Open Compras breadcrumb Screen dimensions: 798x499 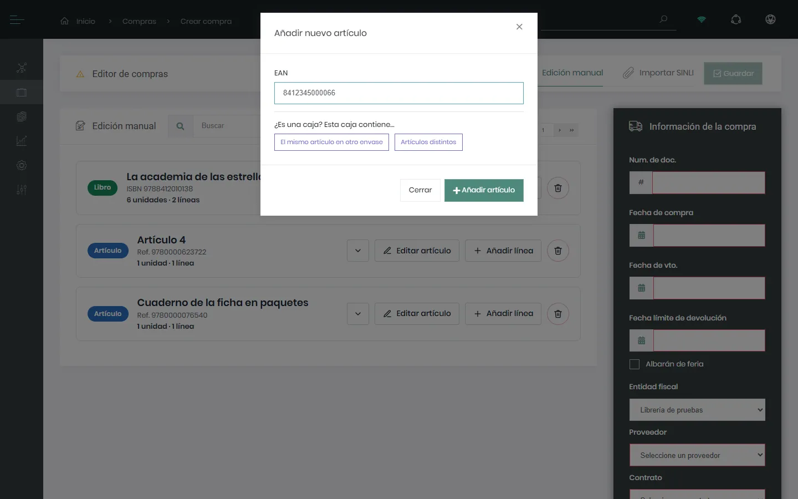[139, 21]
